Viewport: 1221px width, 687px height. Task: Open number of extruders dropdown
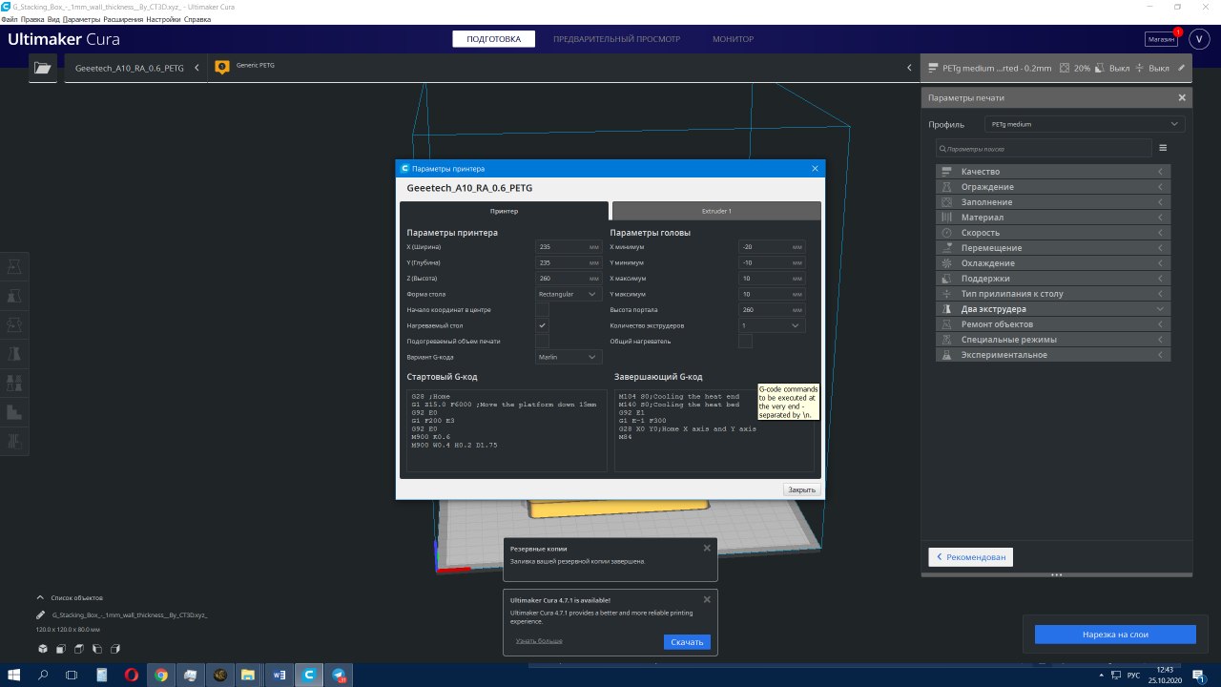(772, 325)
